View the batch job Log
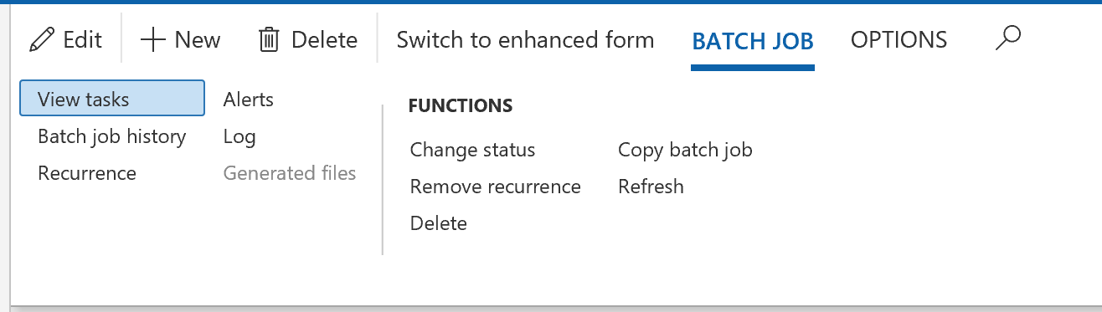 pos(239,136)
